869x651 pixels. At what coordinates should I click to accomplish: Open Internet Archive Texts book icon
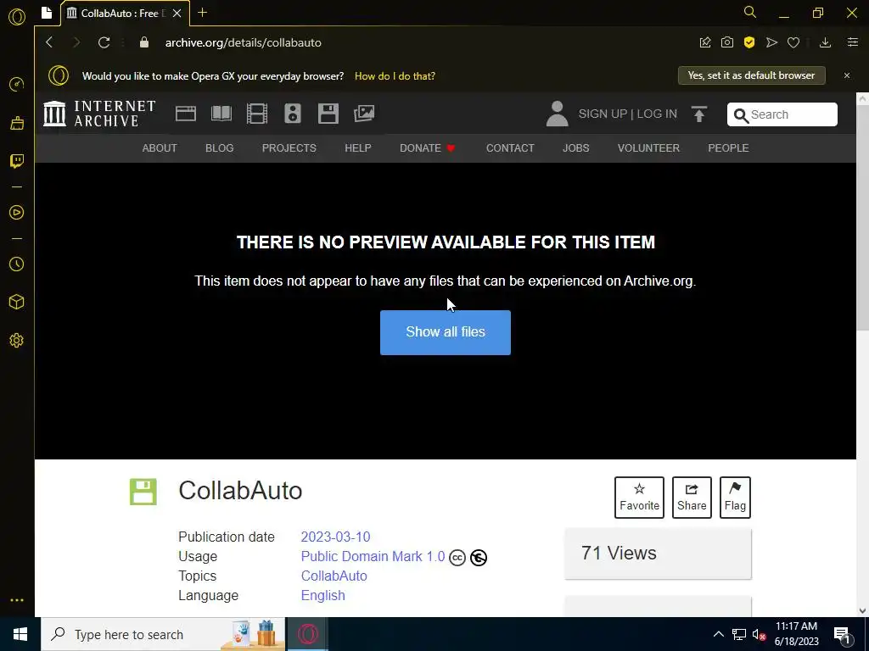[x=221, y=114]
